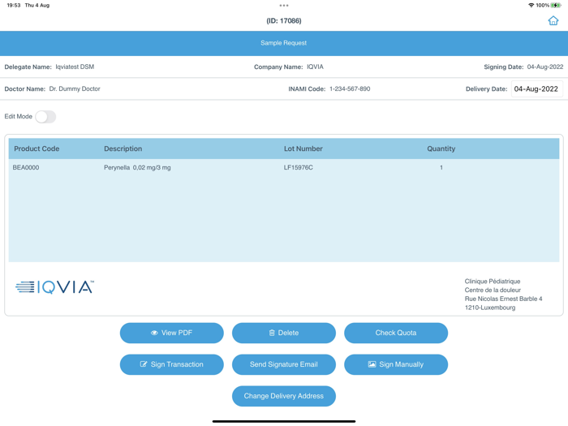Click Check Quota button
This screenshot has width=568, height=426.
396,333
